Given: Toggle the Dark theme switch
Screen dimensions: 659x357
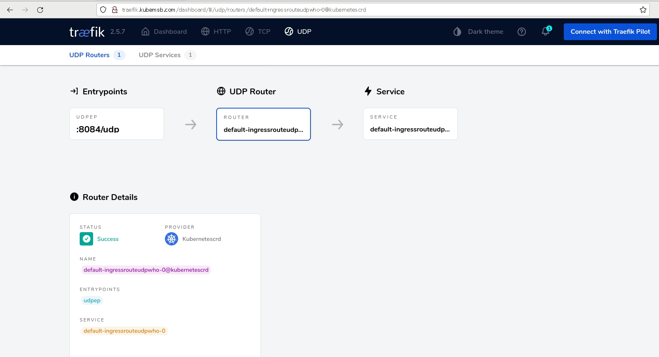Looking at the screenshot, I should tap(478, 32).
